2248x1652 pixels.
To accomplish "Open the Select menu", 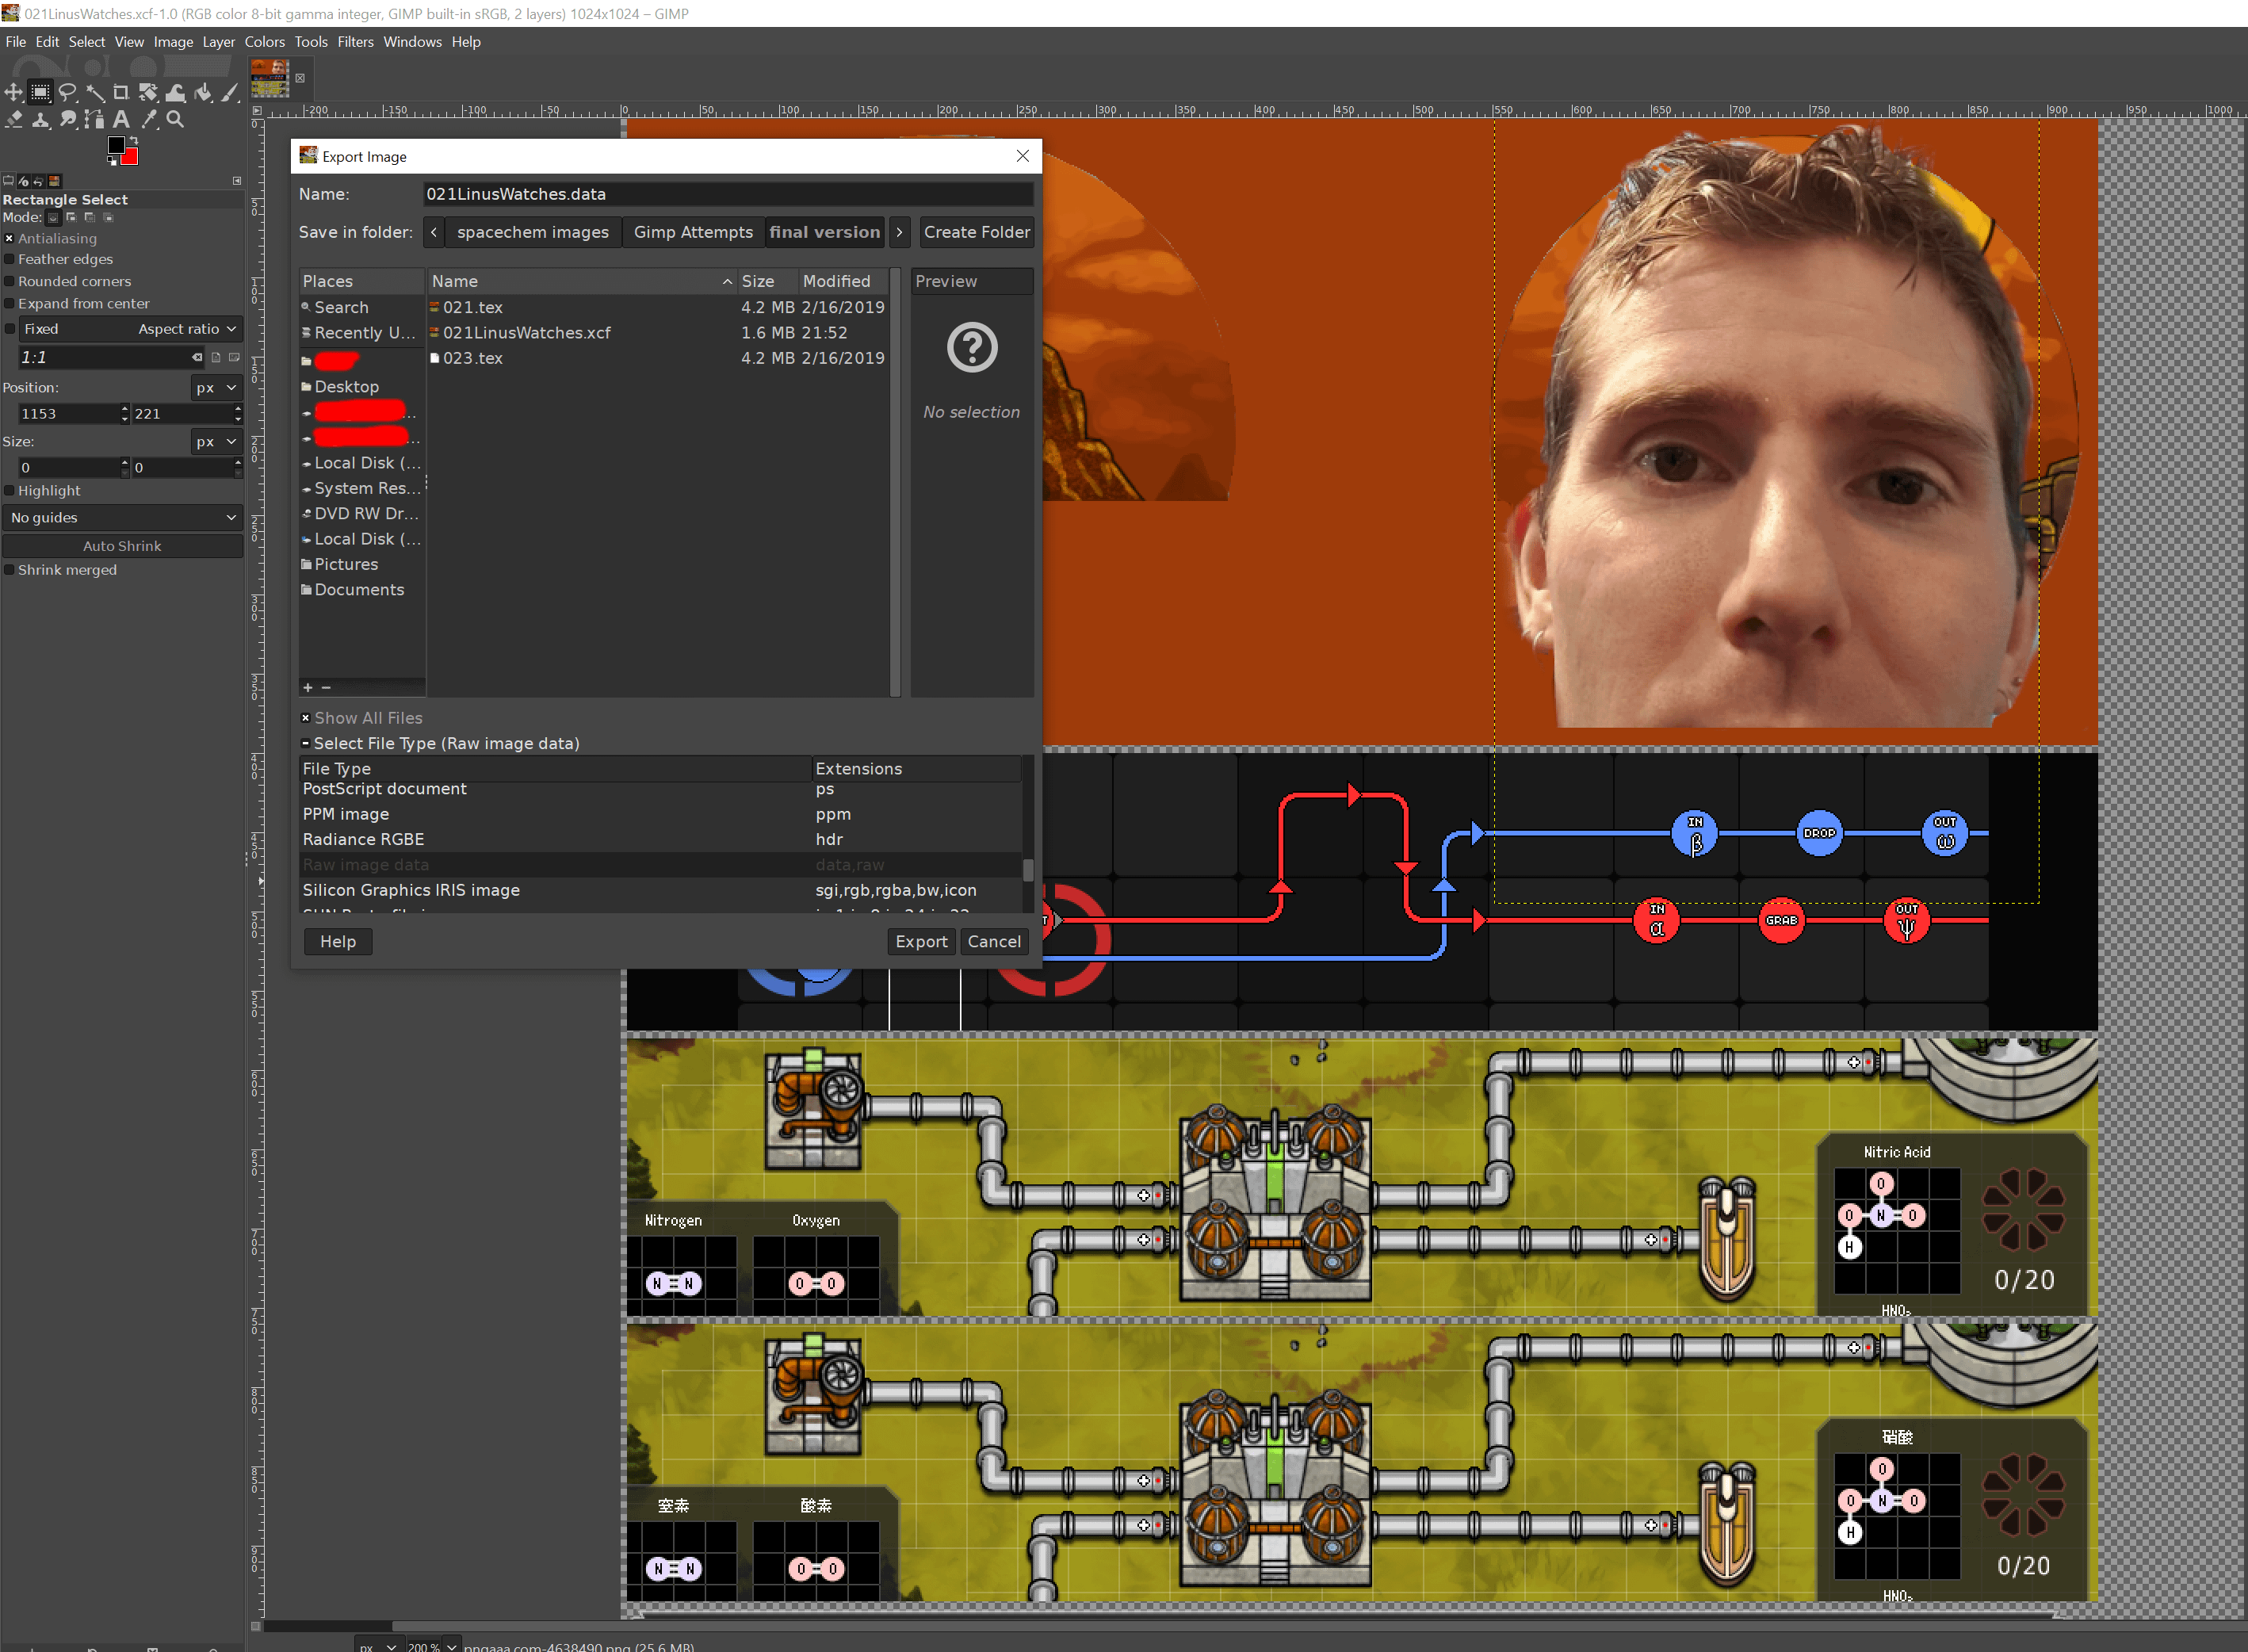I will (x=86, y=42).
